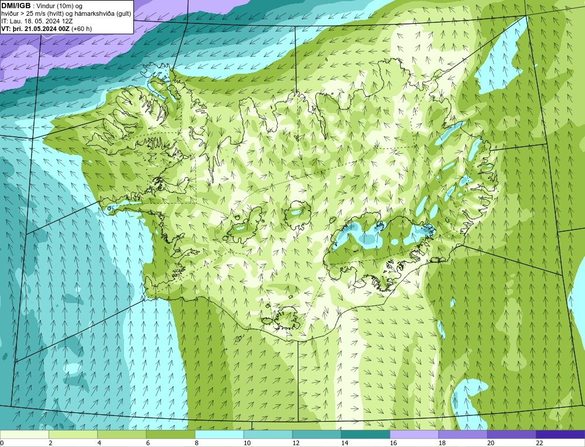Click the legend scale label "4"
585x447 pixels.
pos(99,443)
